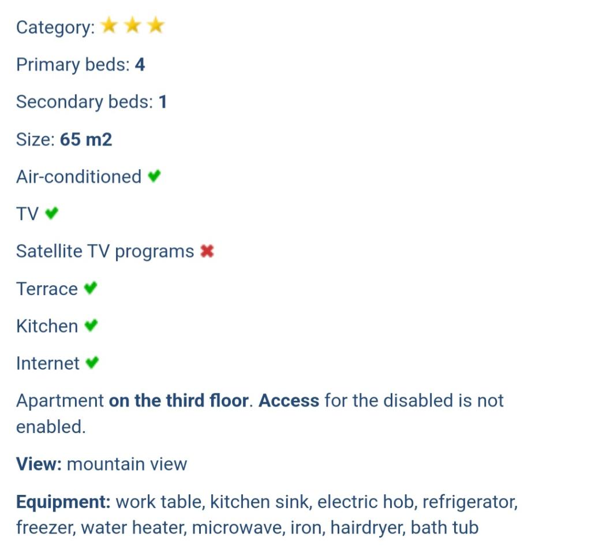Click the red X beside Satellite TV programs
591x548 pixels.
click(x=207, y=251)
